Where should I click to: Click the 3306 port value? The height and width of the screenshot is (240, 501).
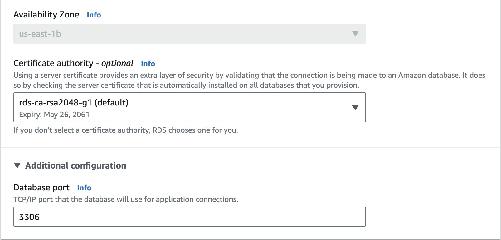tap(29, 217)
